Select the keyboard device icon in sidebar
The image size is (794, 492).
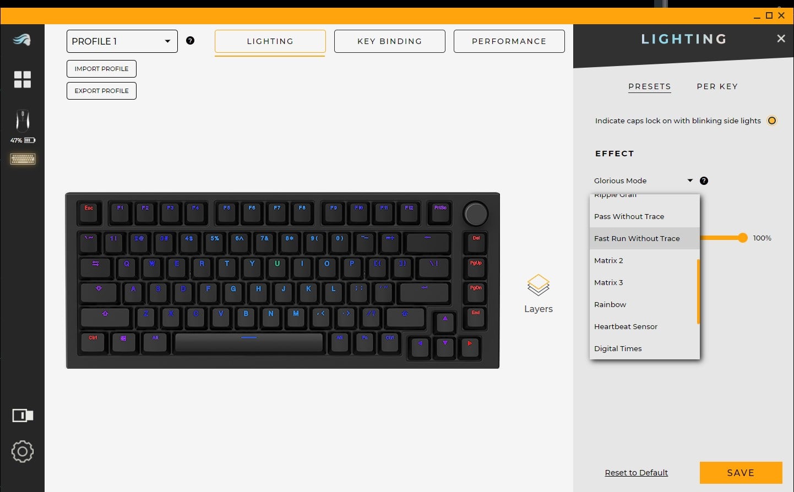tap(23, 159)
